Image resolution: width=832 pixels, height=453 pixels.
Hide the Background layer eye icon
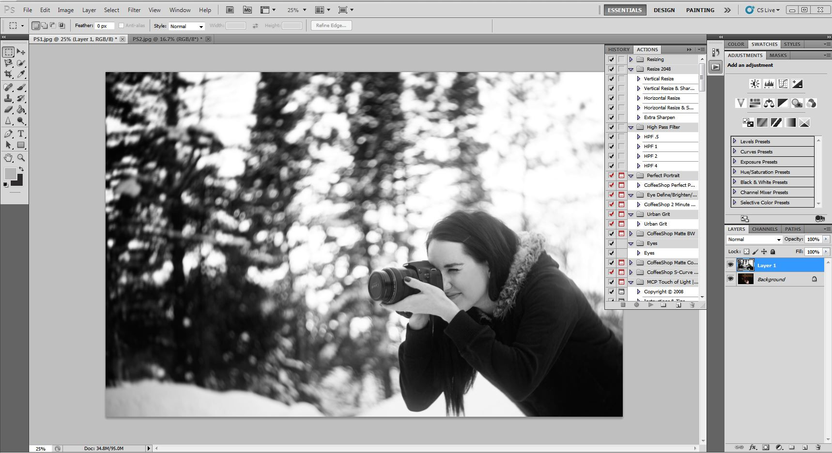[730, 279]
